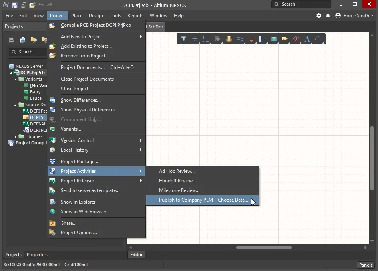Click Send to server as template...
This screenshot has width=378, height=271.
coord(96,190)
